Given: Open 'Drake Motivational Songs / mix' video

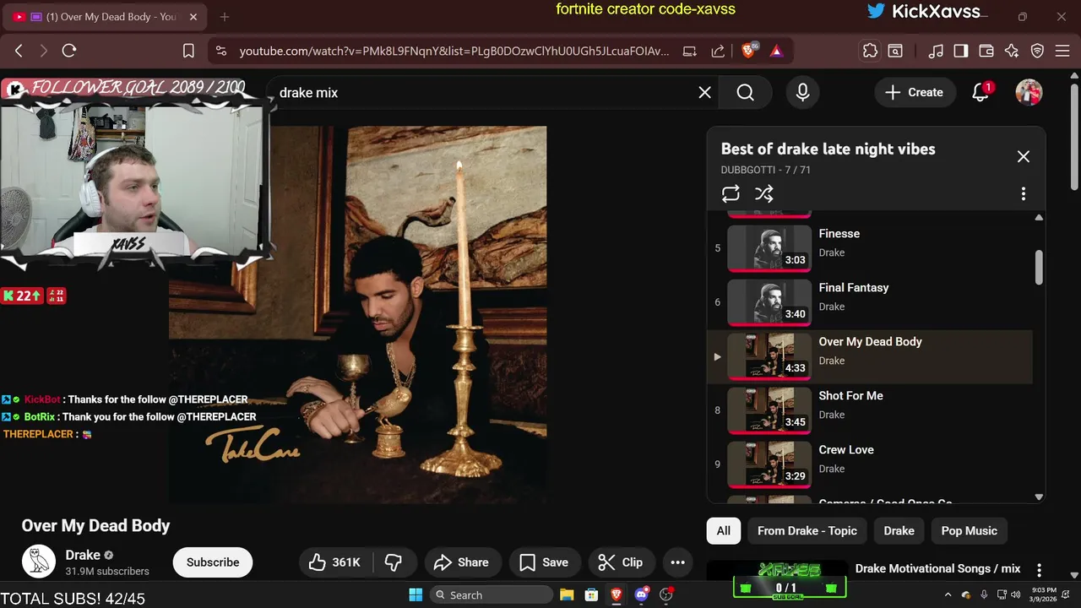Looking at the screenshot, I should coord(937,569).
